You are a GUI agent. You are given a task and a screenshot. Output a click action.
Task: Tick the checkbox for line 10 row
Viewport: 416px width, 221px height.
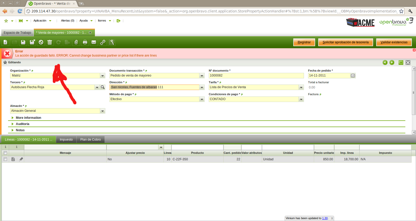(x=5, y=159)
